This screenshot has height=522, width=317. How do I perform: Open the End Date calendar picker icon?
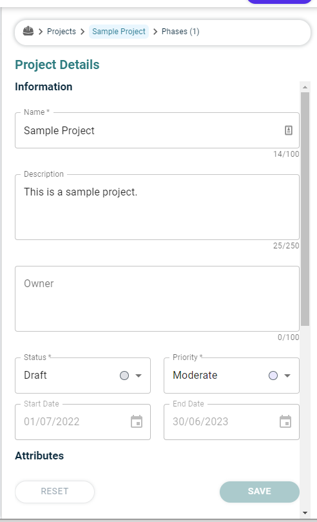pos(285,421)
